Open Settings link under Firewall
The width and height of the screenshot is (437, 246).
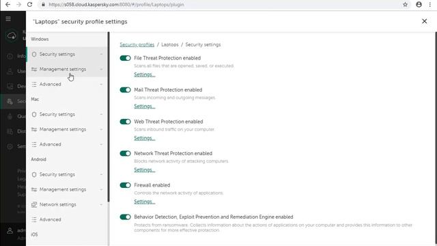[144, 202]
